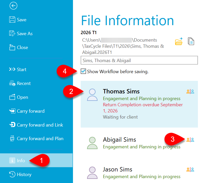Click Waiting for client status text

click(x=120, y=117)
